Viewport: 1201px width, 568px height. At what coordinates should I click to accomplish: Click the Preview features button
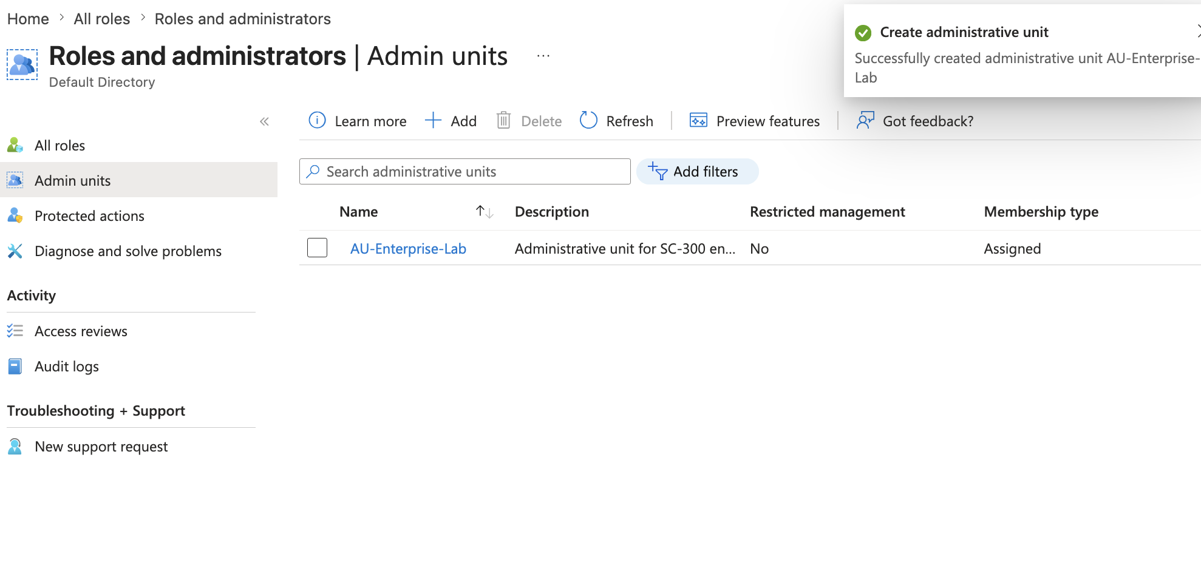tap(755, 121)
